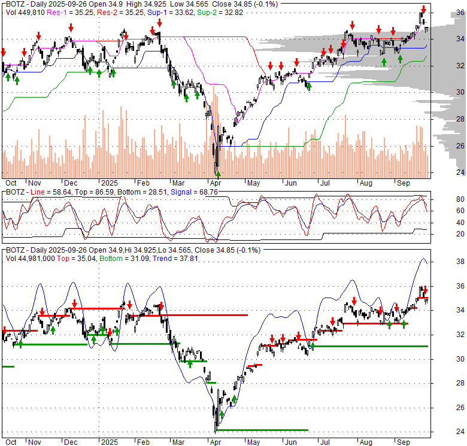Click the '60' level on oscillator axis
Viewport: 467px width, 446px height.
pos(460,211)
